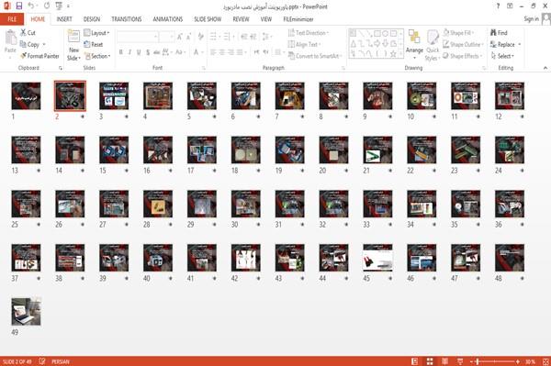Switch to Slide Sorter view icon
Viewport: 551px width, 366px height.
click(x=430, y=361)
